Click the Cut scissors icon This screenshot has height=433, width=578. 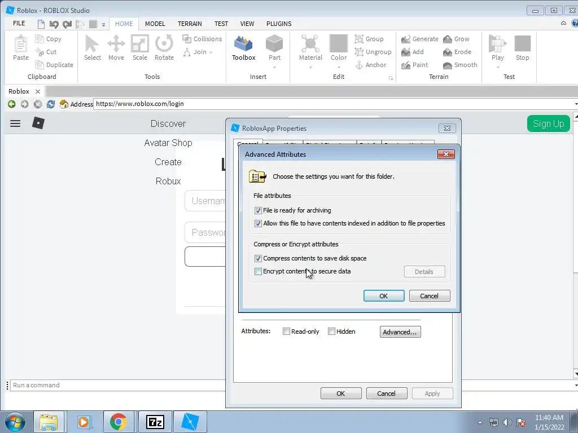[x=40, y=52]
